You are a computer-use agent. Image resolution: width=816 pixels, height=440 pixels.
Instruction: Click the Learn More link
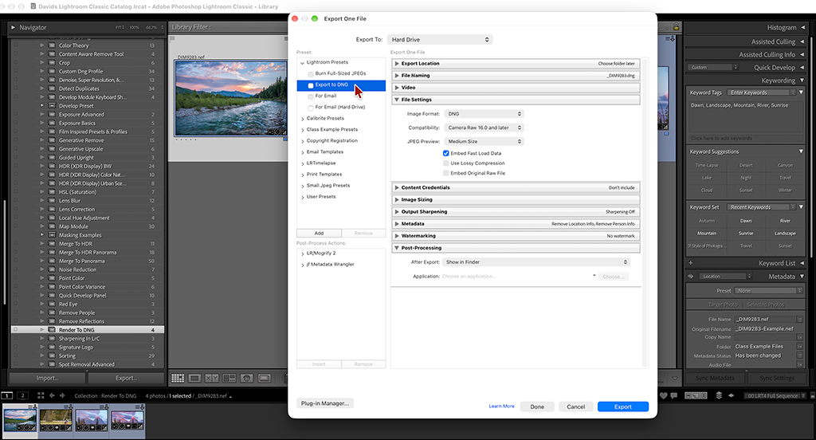[501, 407]
